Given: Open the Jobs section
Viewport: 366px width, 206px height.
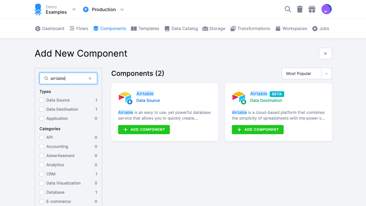Looking at the screenshot, I should [x=321, y=28].
